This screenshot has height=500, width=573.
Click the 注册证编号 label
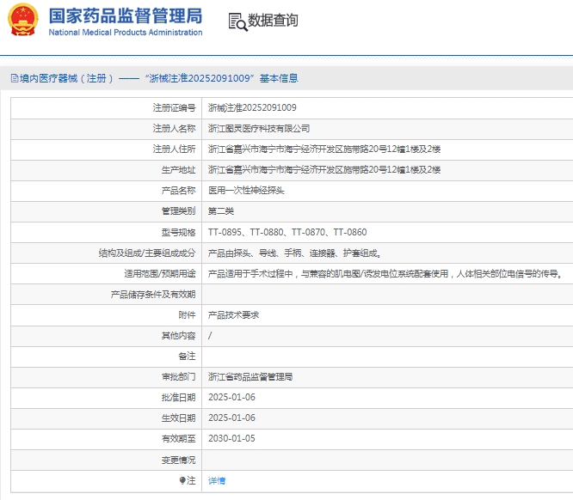(175, 107)
